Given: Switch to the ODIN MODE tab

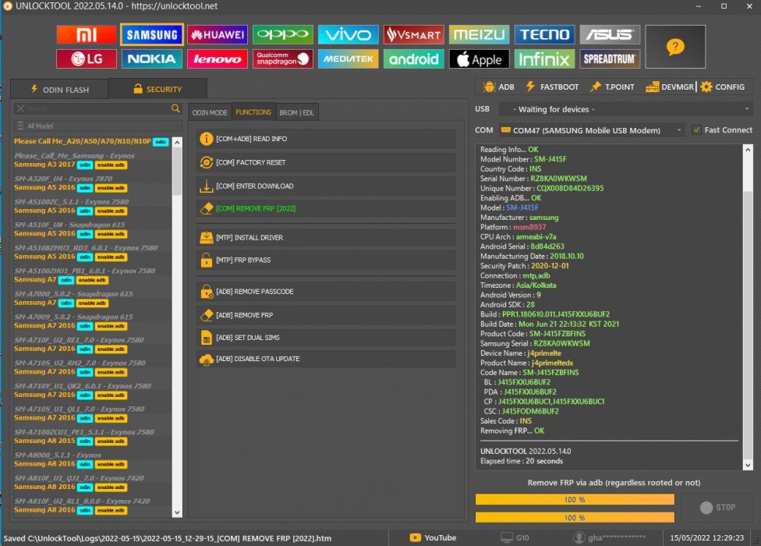Looking at the screenshot, I should click(210, 112).
